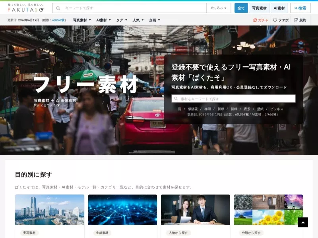Click the back-to-top arrow button
The image size is (318, 238).
click(x=303, y=223)
